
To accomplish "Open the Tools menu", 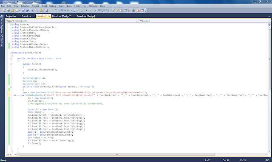I will (77, 6).
